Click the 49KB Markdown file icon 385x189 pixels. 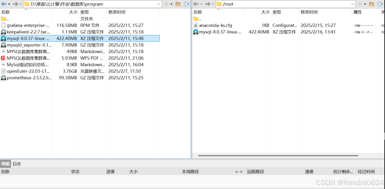click(x=3, y=52)
